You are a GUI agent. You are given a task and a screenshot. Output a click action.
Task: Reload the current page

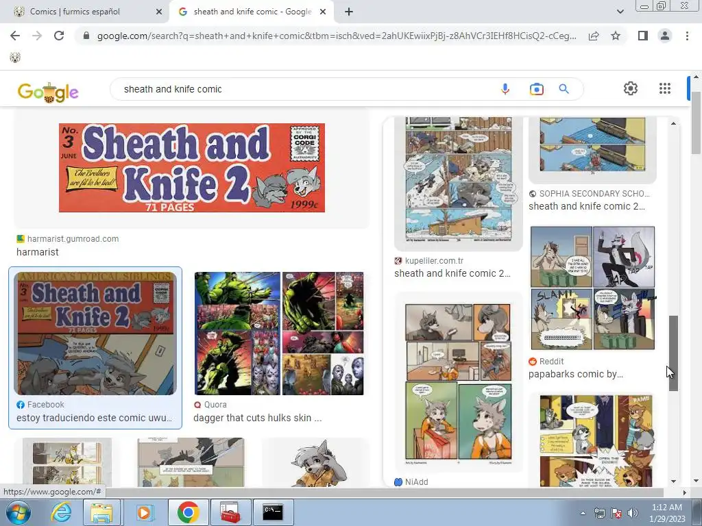point(59,36)
